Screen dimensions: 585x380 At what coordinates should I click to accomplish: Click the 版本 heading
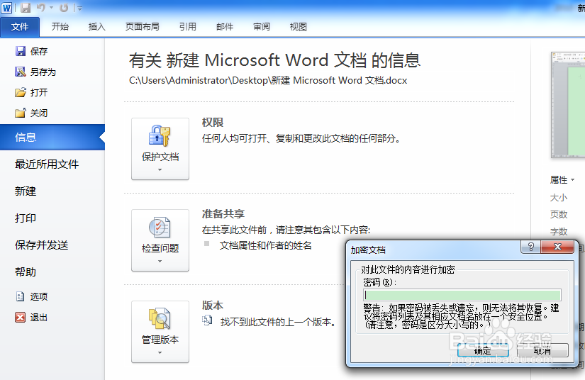[213, 306]
